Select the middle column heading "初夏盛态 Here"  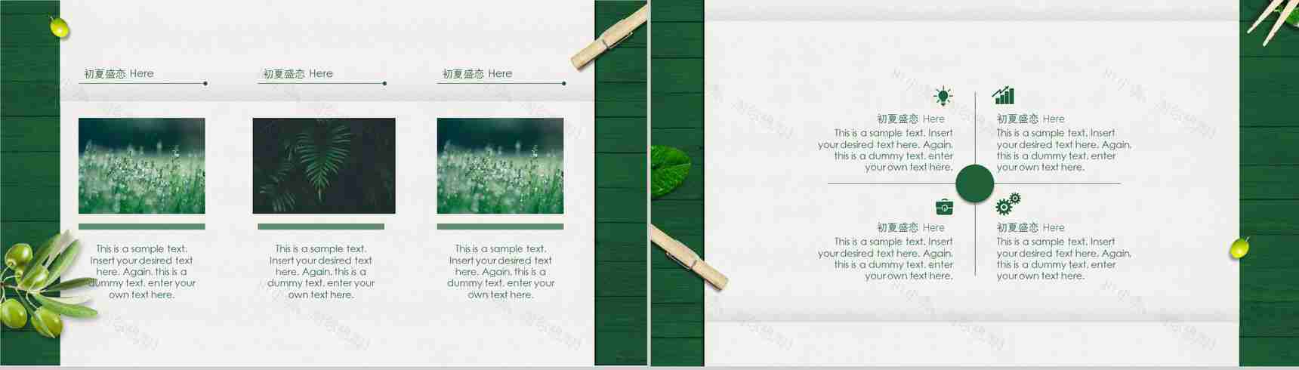pos(298,73)
